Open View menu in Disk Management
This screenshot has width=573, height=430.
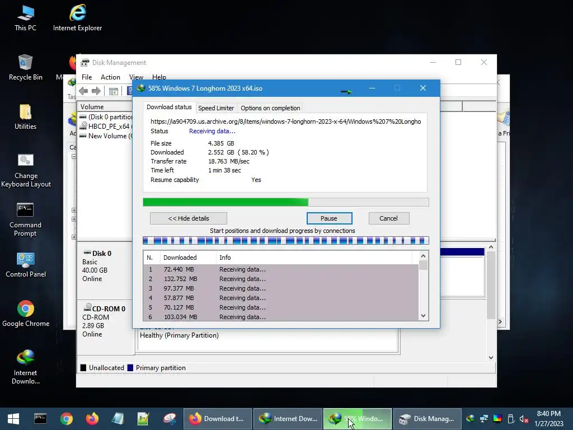[136, 77]
